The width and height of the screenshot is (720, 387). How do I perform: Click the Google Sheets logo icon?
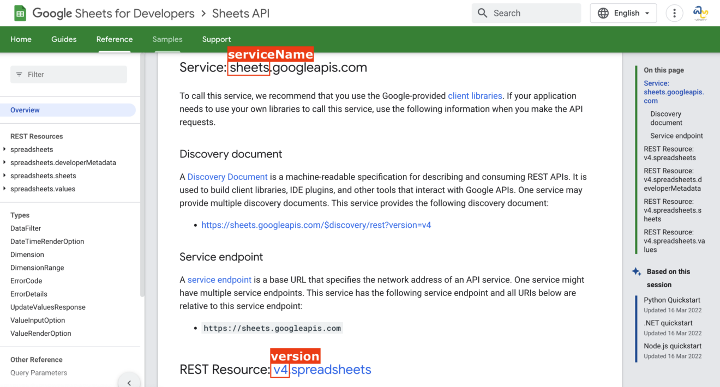(20, 13)
